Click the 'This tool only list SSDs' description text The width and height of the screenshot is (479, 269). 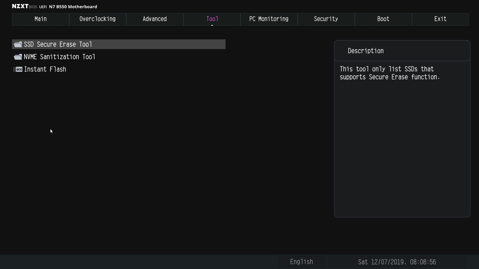390,73
